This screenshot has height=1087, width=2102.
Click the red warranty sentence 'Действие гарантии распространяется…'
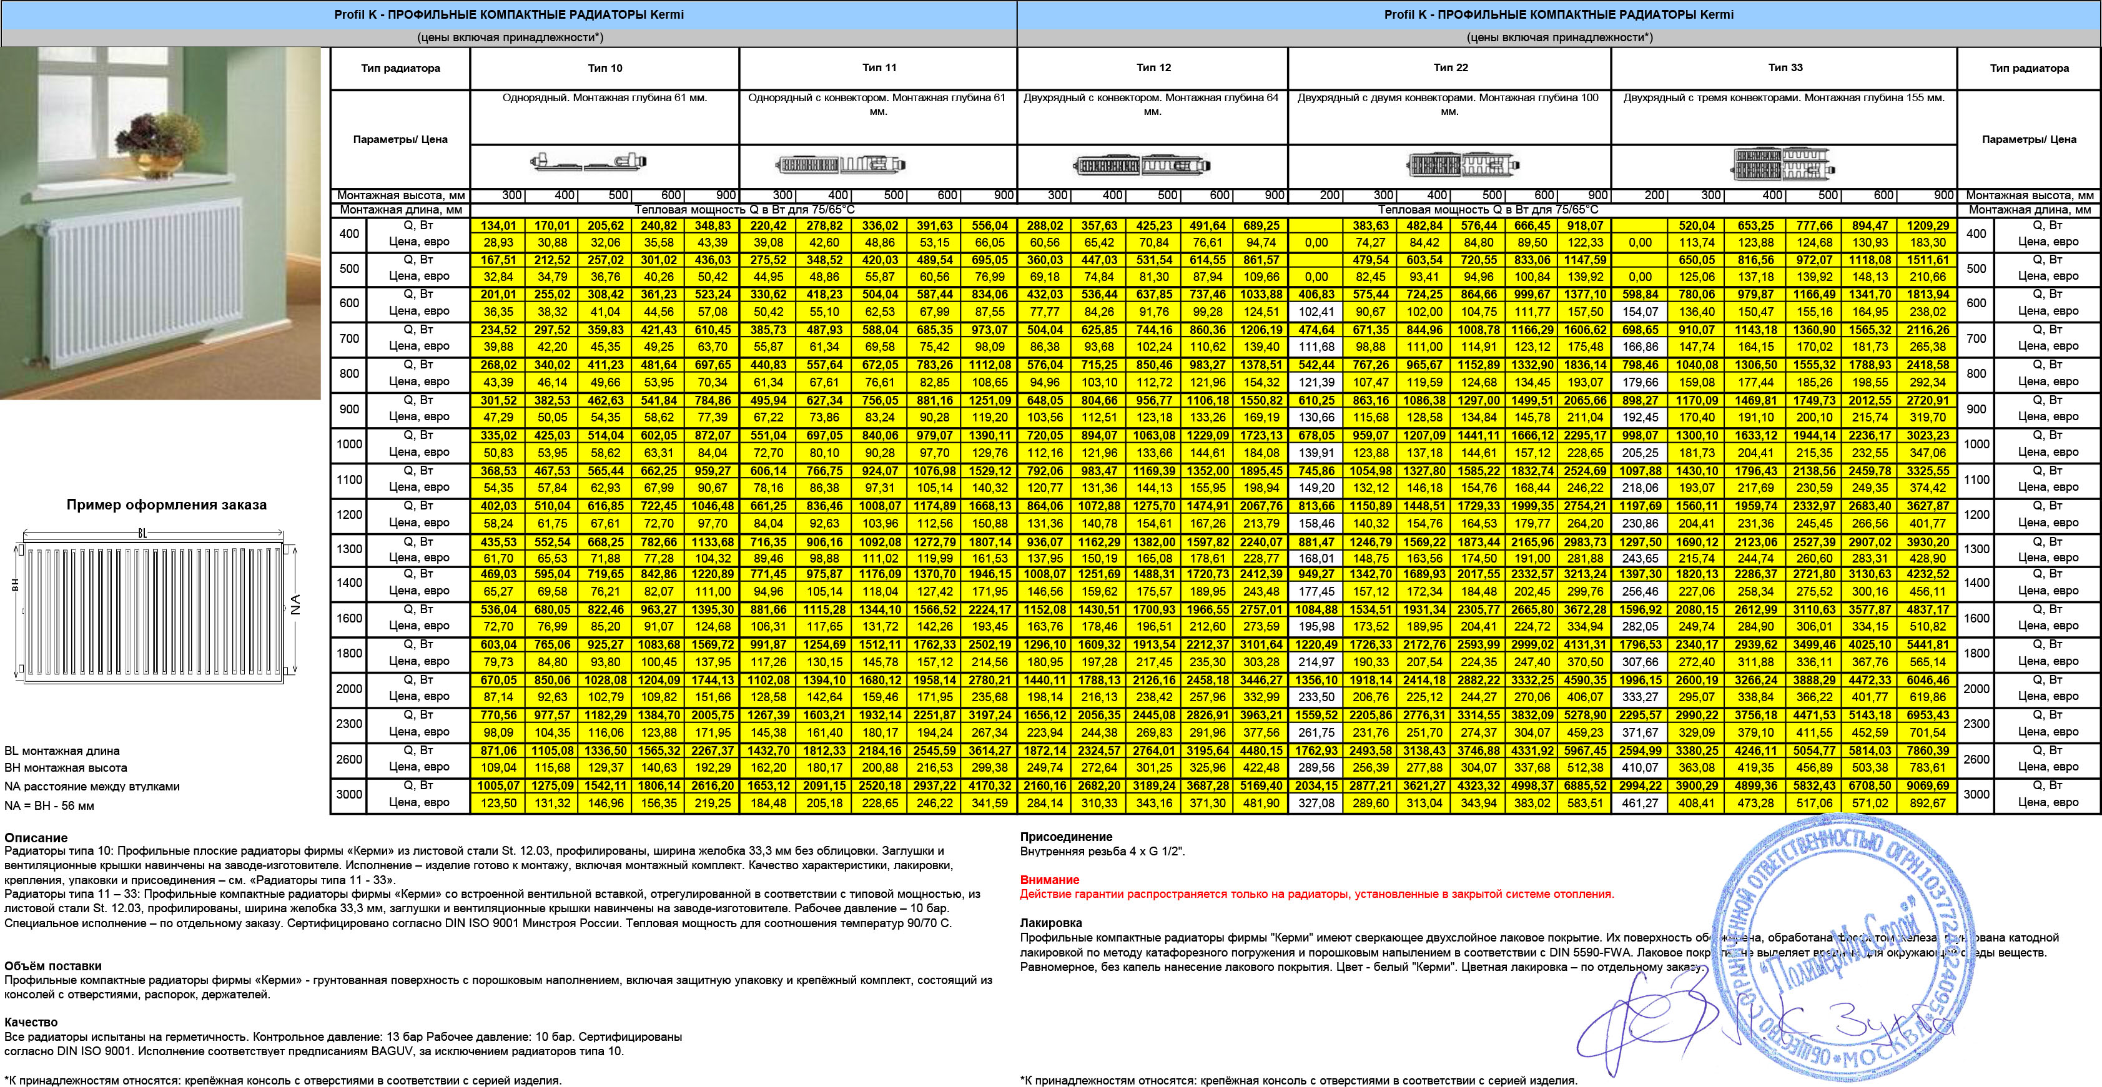[x=1317, y=893]
